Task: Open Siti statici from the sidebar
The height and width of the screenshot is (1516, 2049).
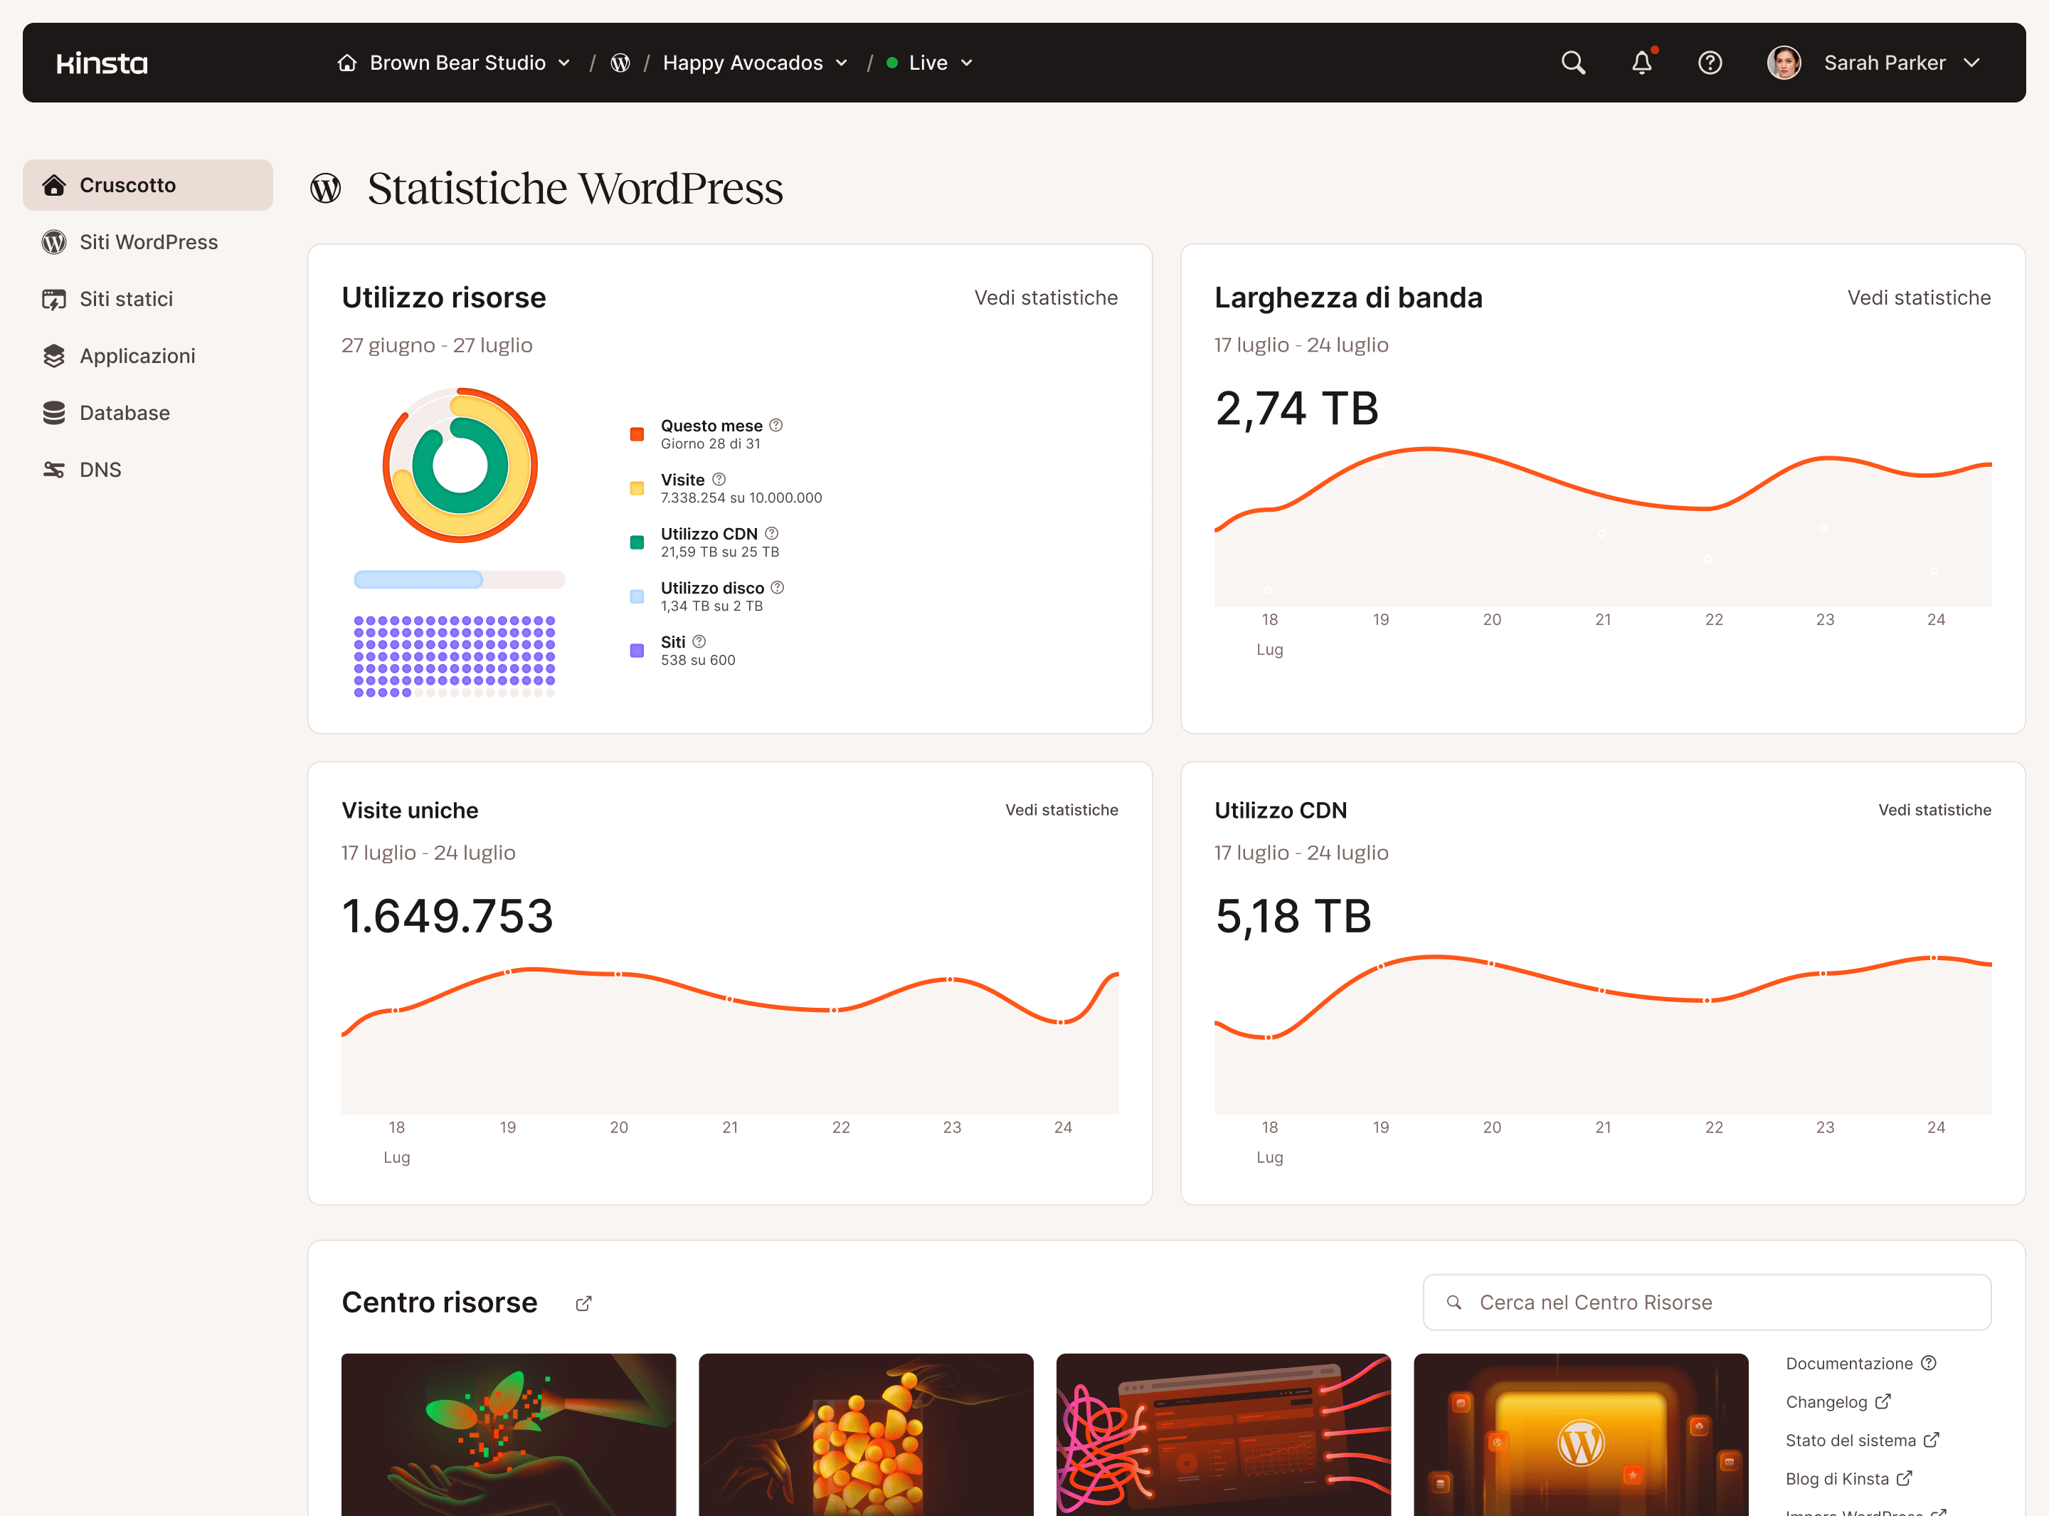Action: 126,298
